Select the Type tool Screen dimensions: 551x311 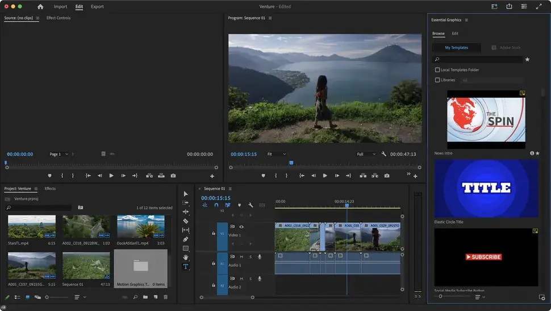[186, 266]
